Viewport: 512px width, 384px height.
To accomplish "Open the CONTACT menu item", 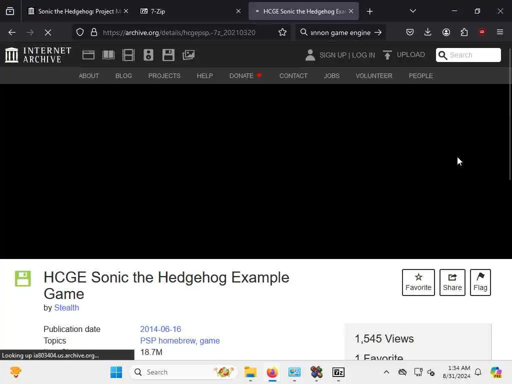I will [x=293, y=76].
